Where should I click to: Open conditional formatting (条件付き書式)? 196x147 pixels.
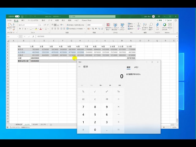point(108,26)
